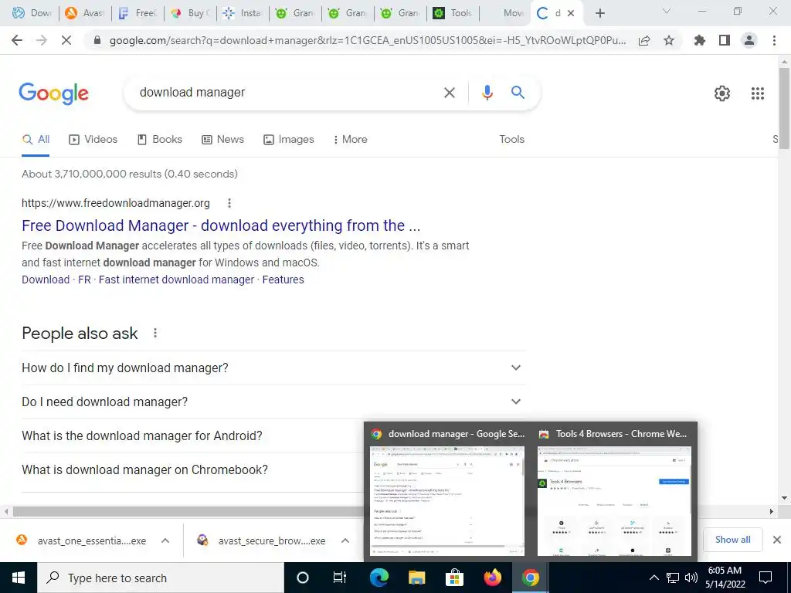
Task: Switch to Videos results
Action: 93,140
